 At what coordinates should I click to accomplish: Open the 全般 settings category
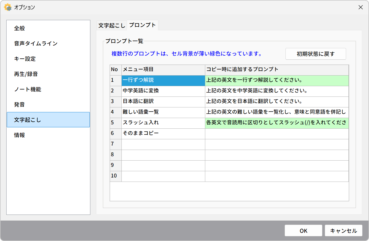point(48,28)
